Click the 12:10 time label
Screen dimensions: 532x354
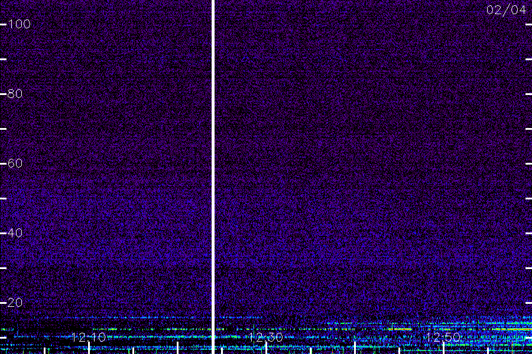(89, 337)
